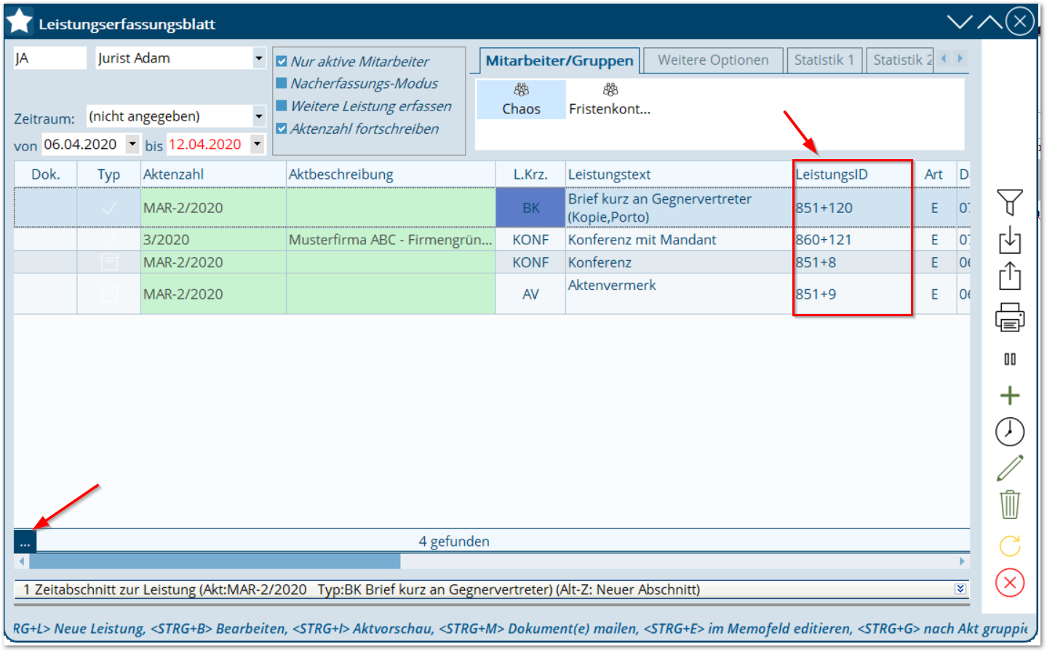Viewport: 1047px width, 652px height.
Task: Click scrollbar right arrow
Action: click(962, 561)
